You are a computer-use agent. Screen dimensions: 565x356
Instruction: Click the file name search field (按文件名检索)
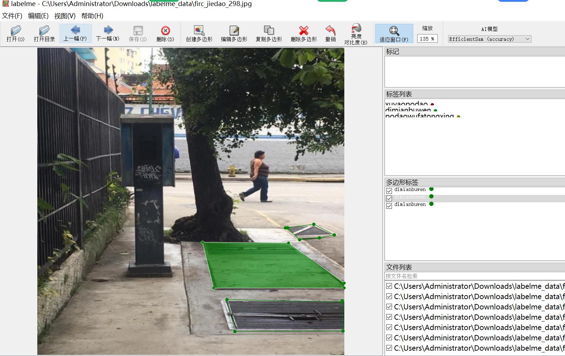(x=474, y=276)
